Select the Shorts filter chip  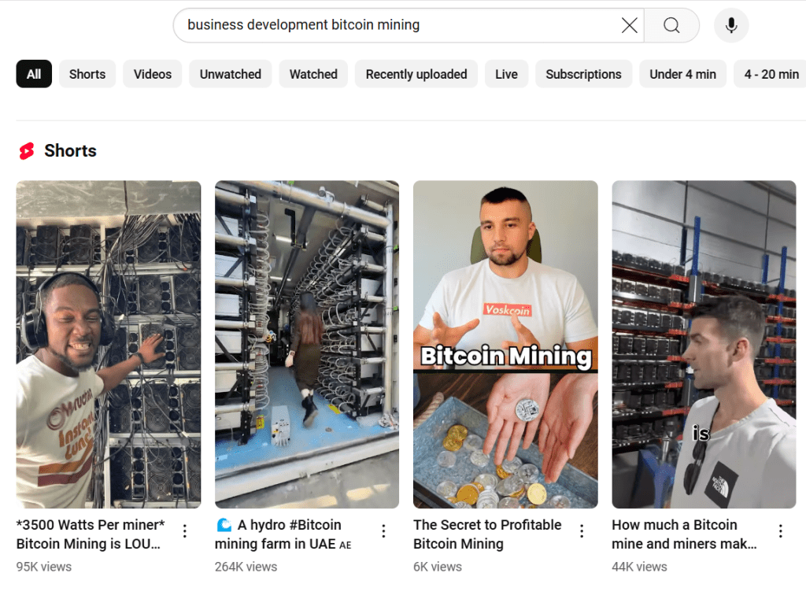coord(87,73)
